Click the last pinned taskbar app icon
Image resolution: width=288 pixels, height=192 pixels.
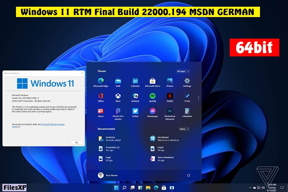(172, 187)
